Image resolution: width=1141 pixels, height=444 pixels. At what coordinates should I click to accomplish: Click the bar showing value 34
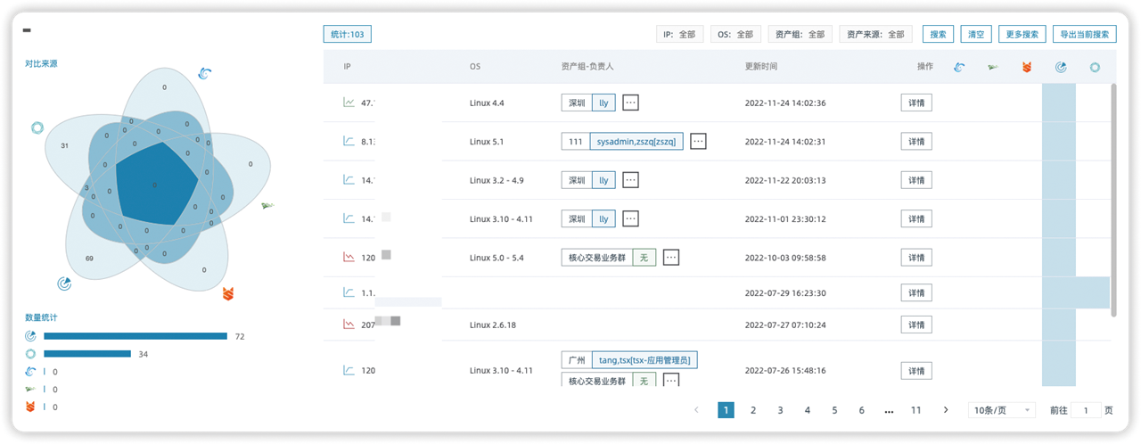point(87,354)
